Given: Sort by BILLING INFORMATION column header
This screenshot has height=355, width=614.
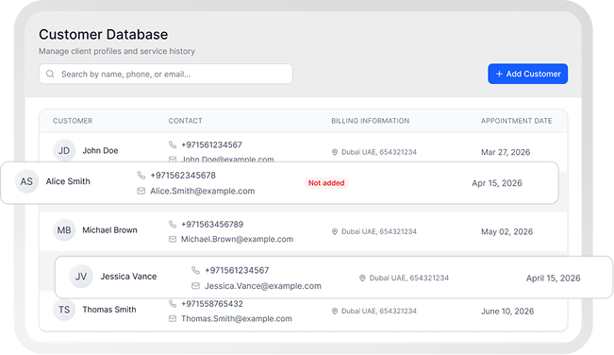Looking at the screenshot, I should click(x=370, y=121).
